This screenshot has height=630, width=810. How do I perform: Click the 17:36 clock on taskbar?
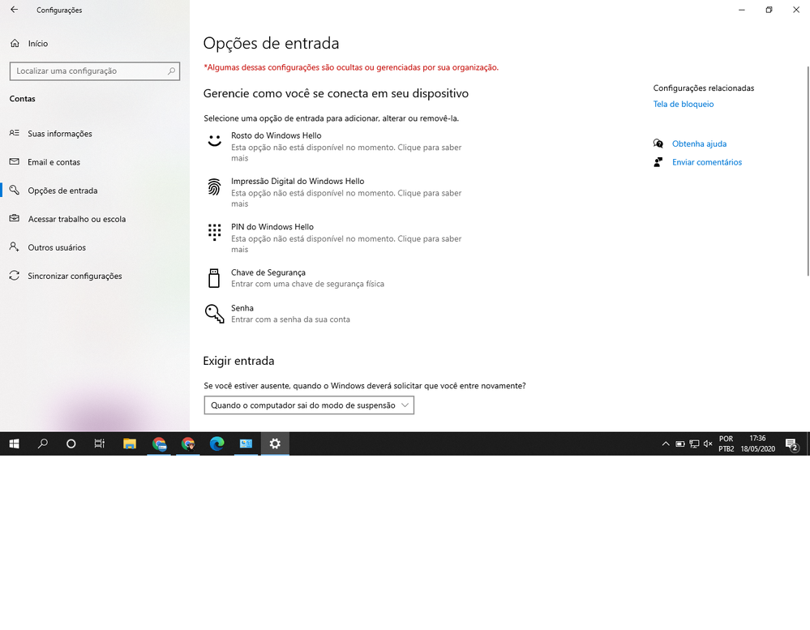click(x=757, y=438)
